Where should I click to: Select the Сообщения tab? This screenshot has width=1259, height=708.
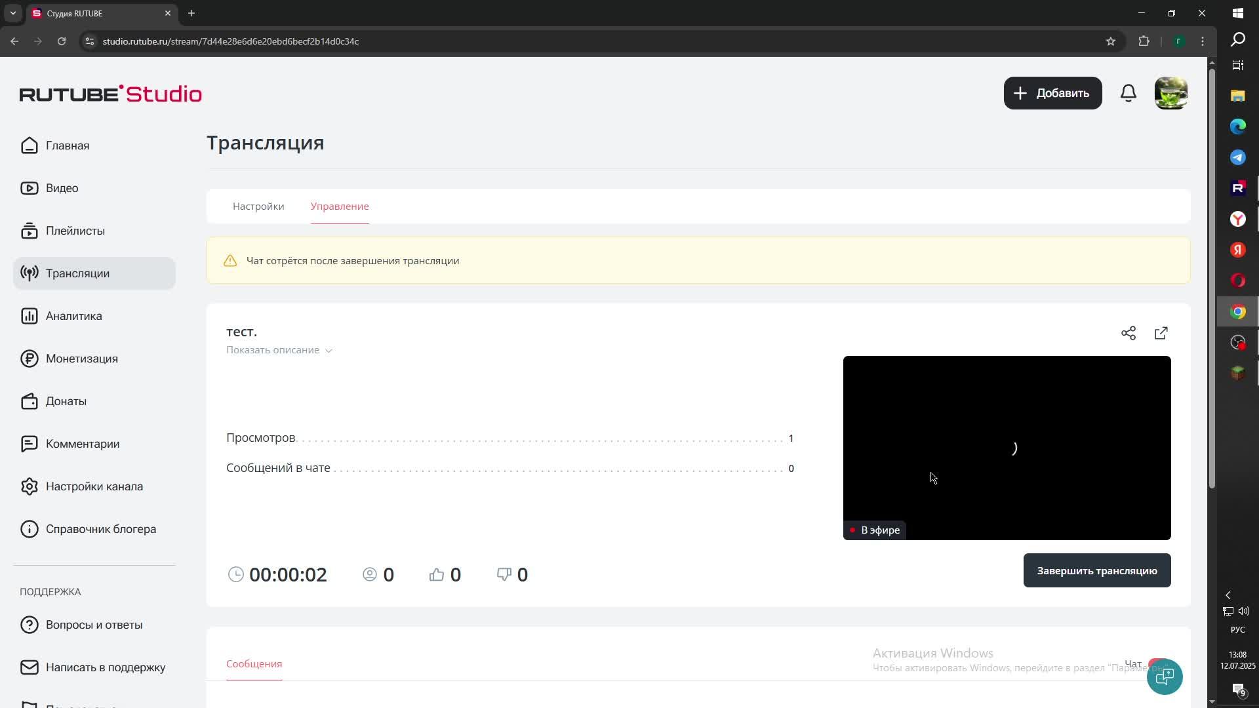coord(254,664)
